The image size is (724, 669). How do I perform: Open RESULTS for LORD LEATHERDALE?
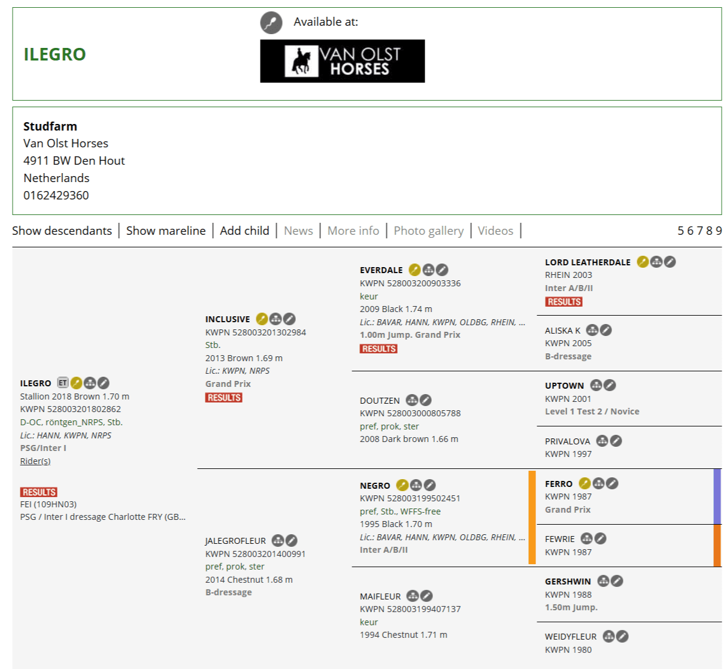564,302
